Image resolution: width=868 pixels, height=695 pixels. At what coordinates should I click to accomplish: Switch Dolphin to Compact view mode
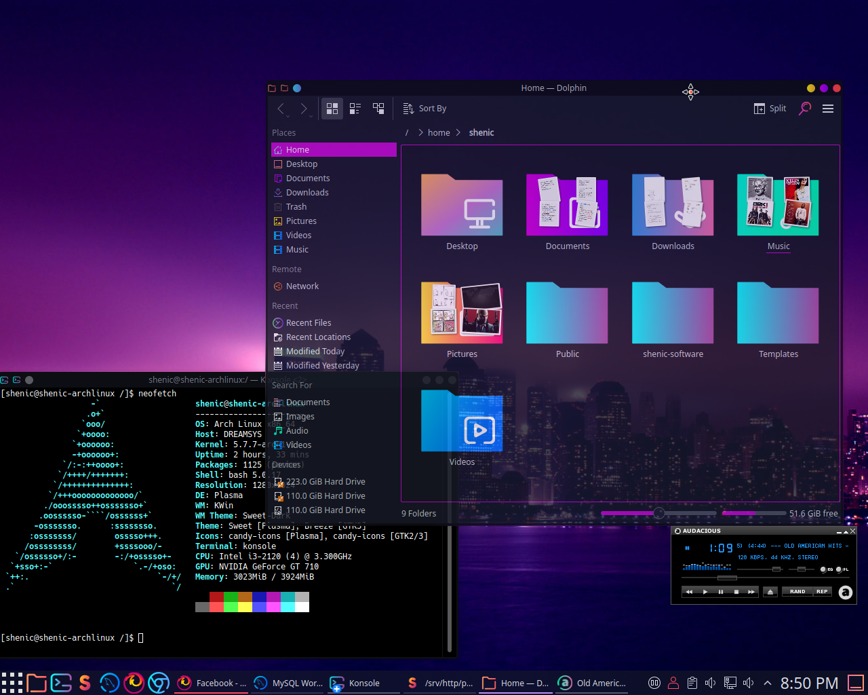coord(355,109)
